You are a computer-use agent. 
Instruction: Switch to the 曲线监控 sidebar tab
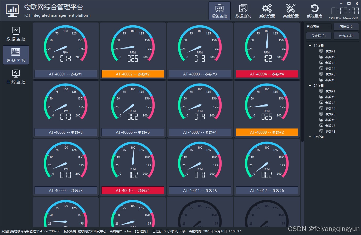coord(16,77)
